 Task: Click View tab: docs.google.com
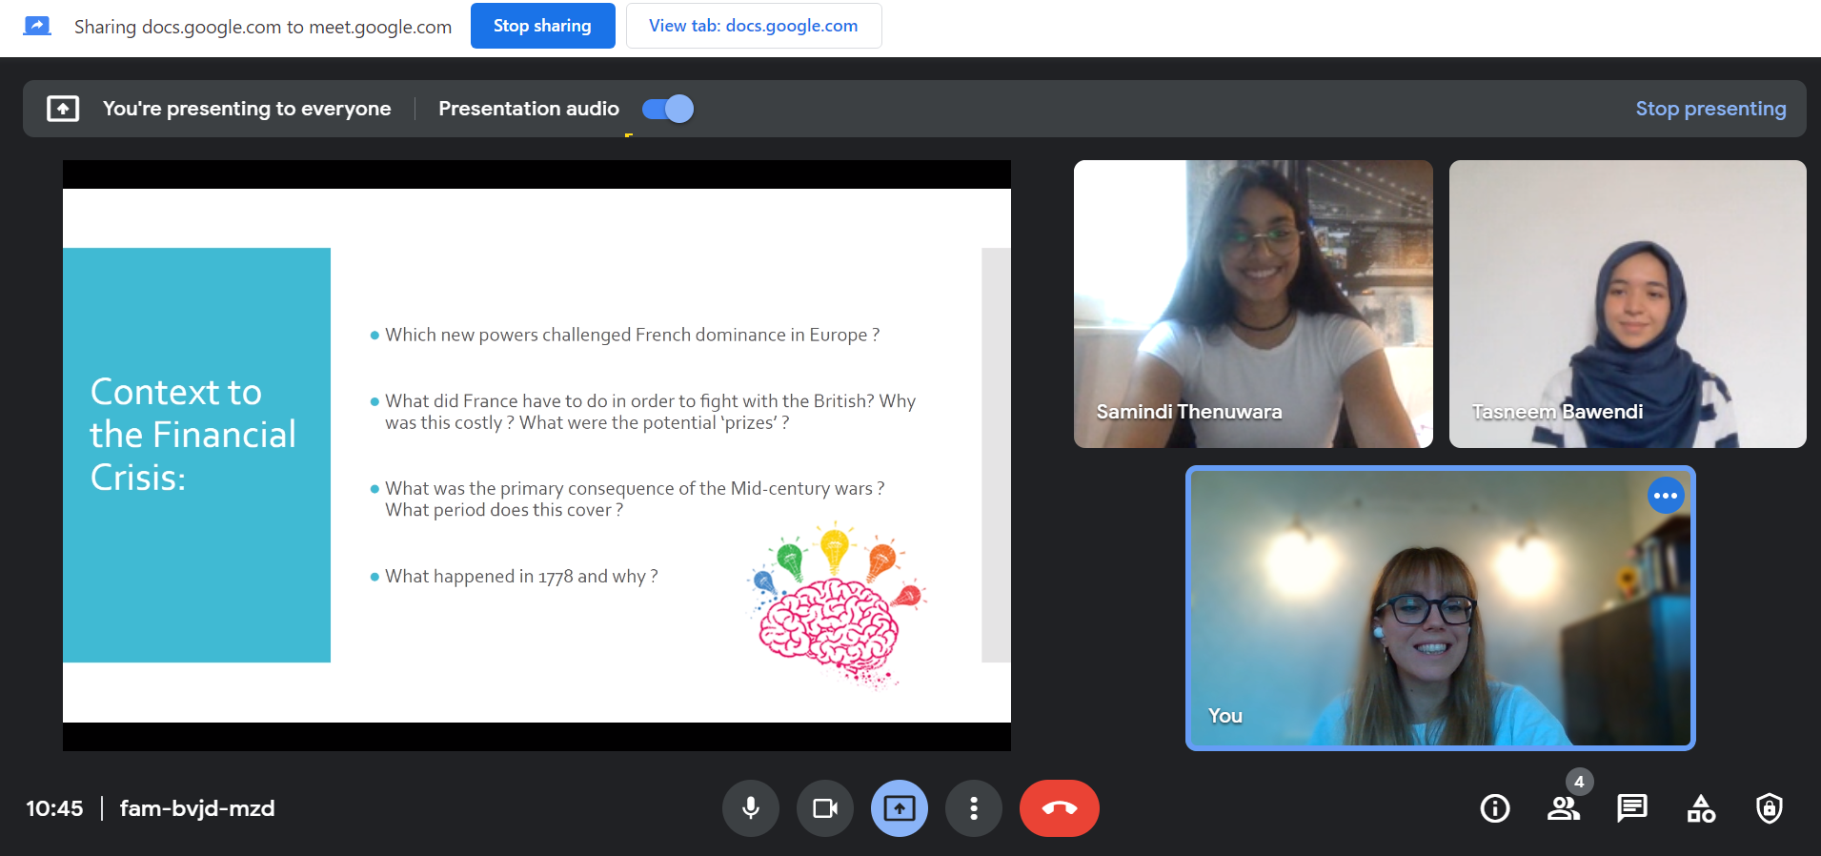[754, 26]
